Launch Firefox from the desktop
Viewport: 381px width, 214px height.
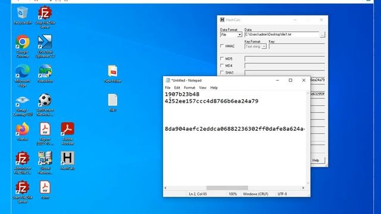[23, 131]
